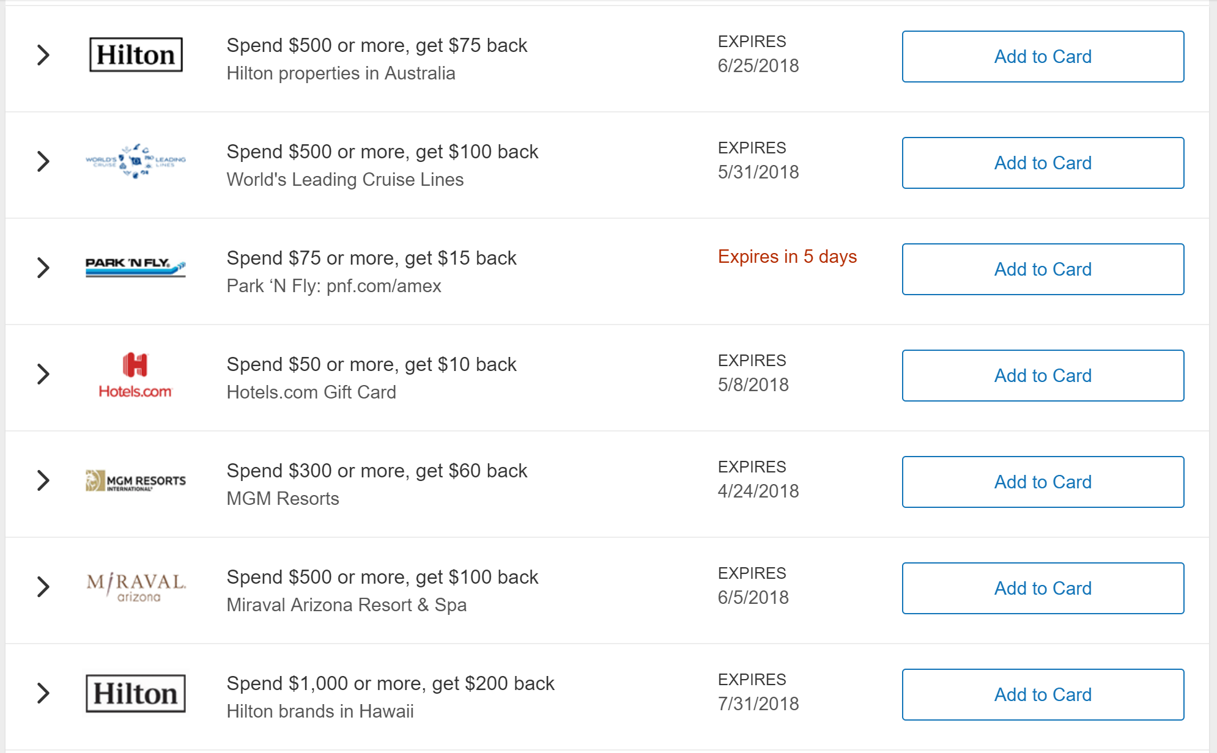The image size is (1217, 753).
Task: Add the MGM Resorts offer to card
Action: coord(1043,482)
